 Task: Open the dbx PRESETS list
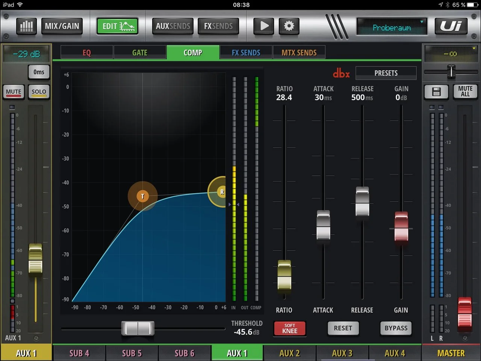click(x=386, y=73)
